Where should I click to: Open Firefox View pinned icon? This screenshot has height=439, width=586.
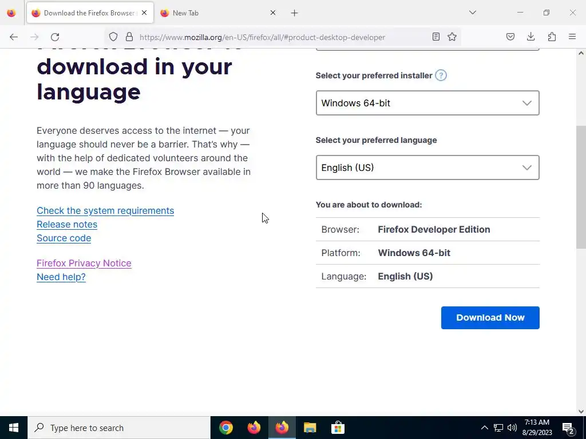tap(11, 13)
